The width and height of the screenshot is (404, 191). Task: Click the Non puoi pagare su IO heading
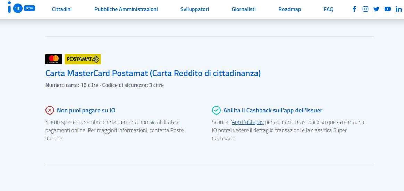[x=86, y=111]
